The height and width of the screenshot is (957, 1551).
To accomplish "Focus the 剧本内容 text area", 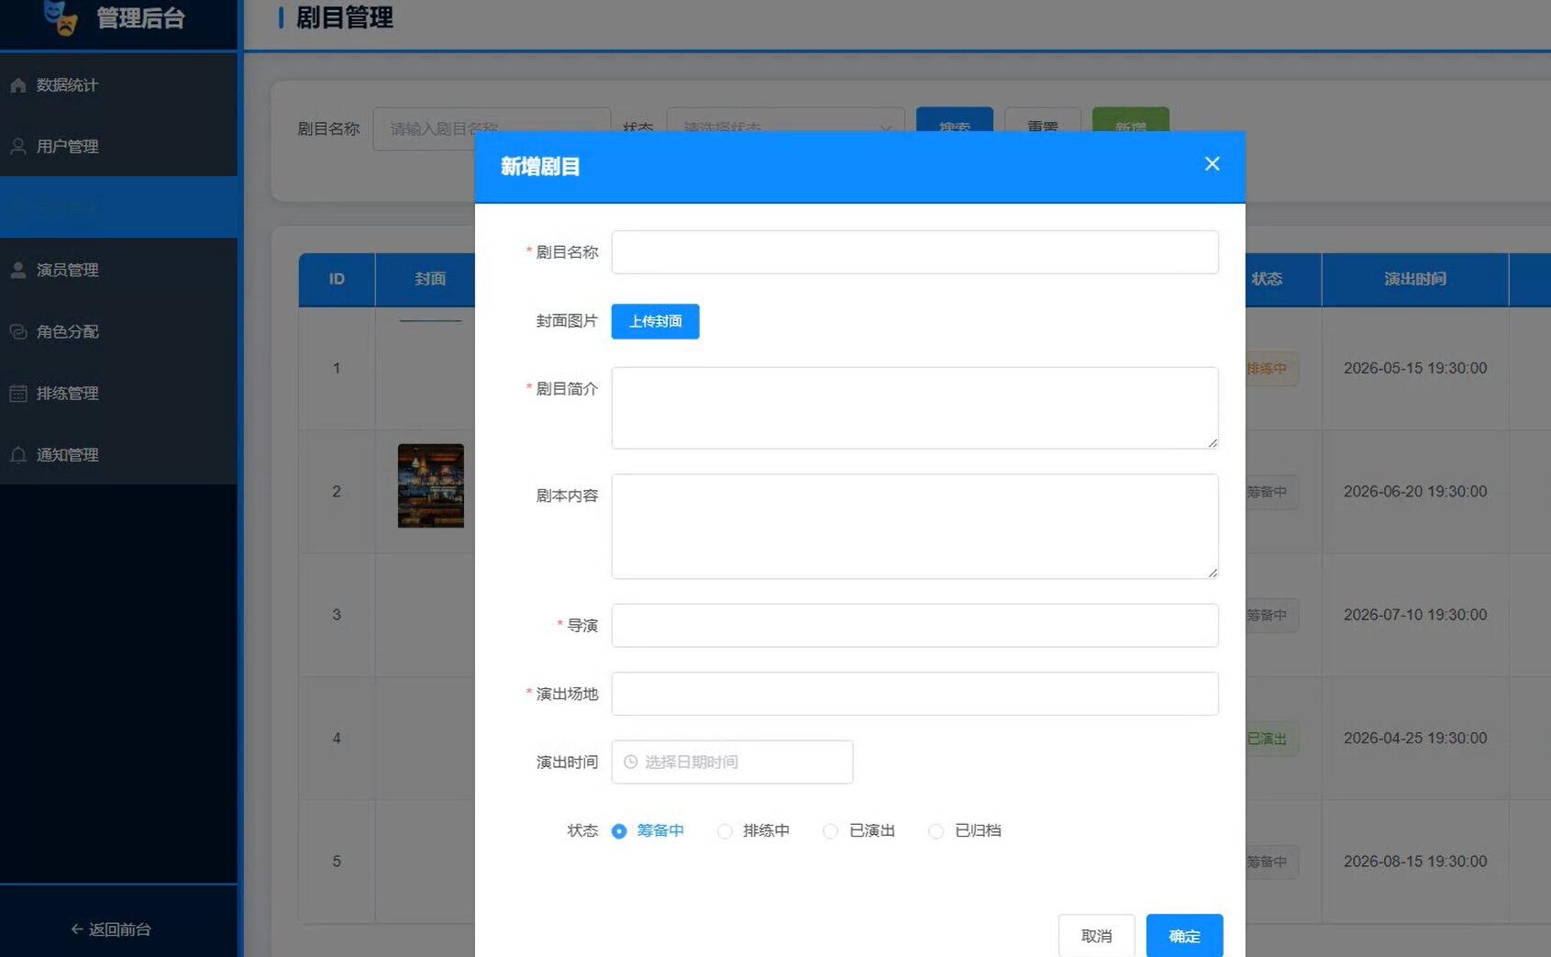I will point(914,527).
